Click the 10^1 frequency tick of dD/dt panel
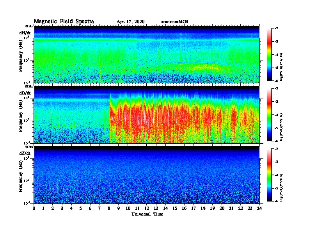This screenshot has height=239, width=309. click(x=27, y=98)
